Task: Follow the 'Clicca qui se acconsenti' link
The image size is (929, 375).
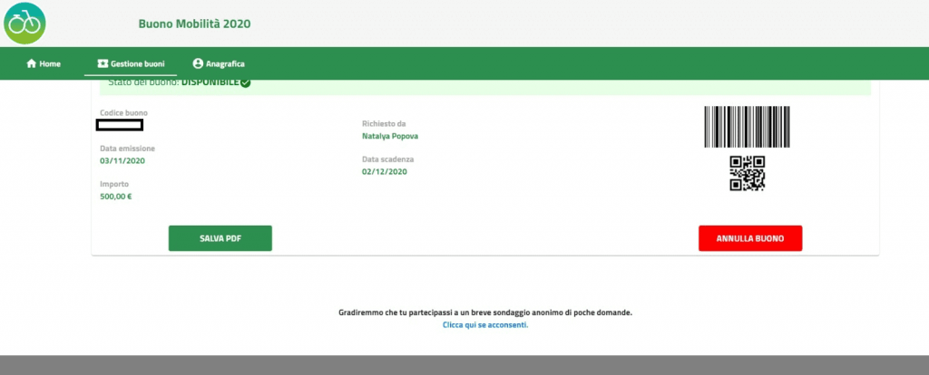Action: 484,324
